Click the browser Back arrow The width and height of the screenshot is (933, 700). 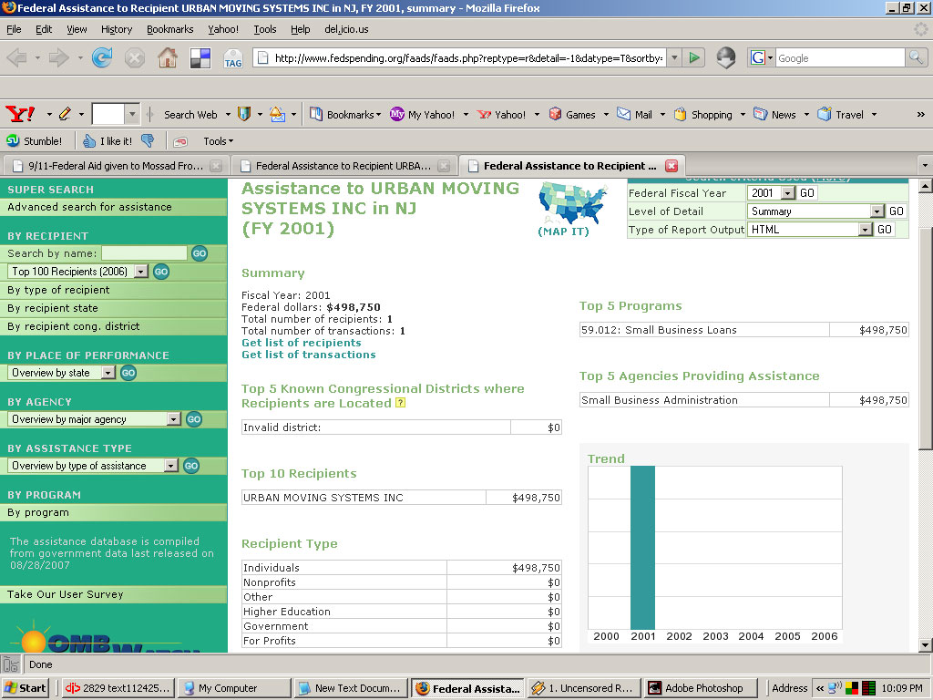[x=16, y=57]
